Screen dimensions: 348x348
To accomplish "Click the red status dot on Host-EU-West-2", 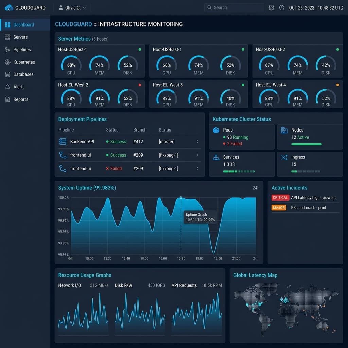I will point(140,85).
